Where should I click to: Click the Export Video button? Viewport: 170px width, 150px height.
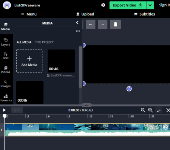pyautogui.click(x=128, y=5)
